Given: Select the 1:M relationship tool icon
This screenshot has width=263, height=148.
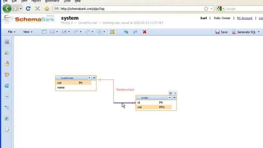Looking at the screenshot, I should click(x=64, y=32).
